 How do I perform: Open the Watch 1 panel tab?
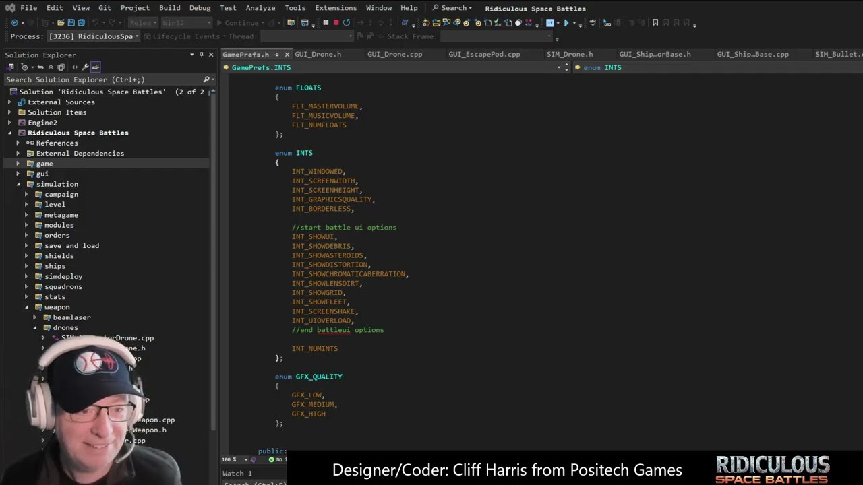pyautogui.click(x=237, y=474)
